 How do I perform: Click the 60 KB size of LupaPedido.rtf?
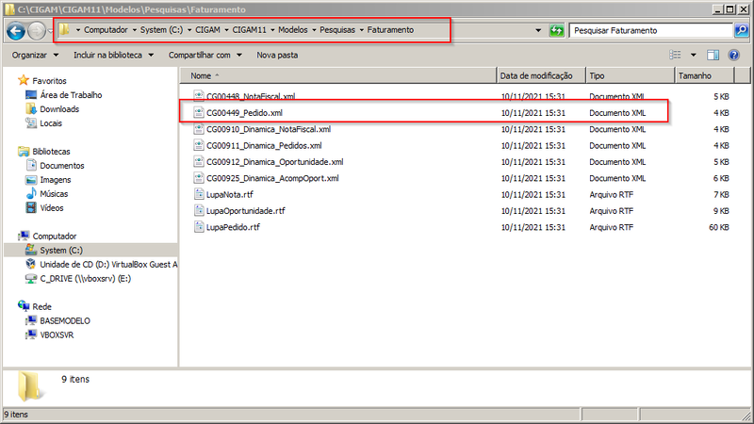point(719,227)
